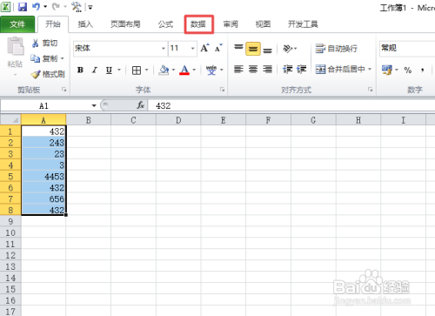
Task: Click the wrap text button
Action: pyautogui.click(x=337, y=49)
